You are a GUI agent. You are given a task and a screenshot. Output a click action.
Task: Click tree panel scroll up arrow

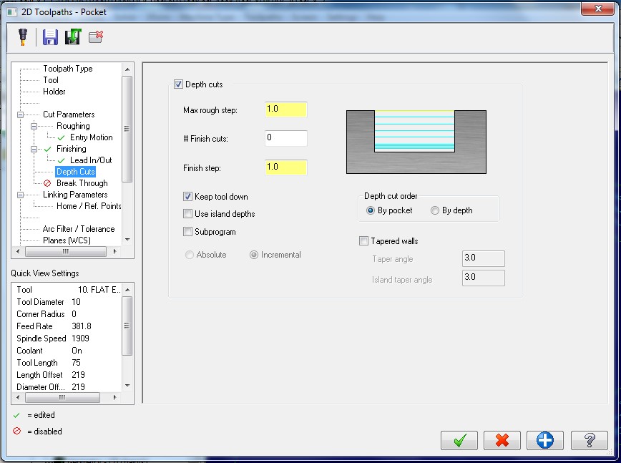(127, 69)
